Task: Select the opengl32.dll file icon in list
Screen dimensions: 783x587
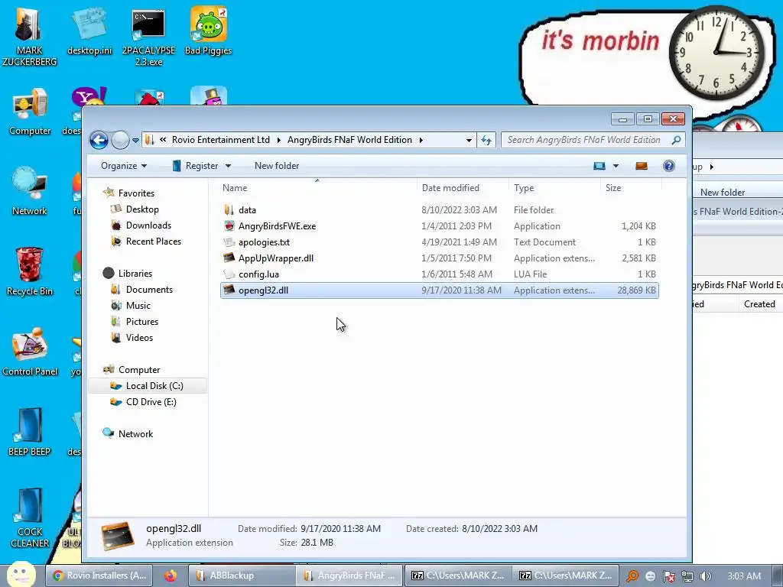Action: [229, 290]
